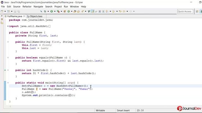Launch the Debug bug icon
The image size is (202, 113).
pos(45,11)
